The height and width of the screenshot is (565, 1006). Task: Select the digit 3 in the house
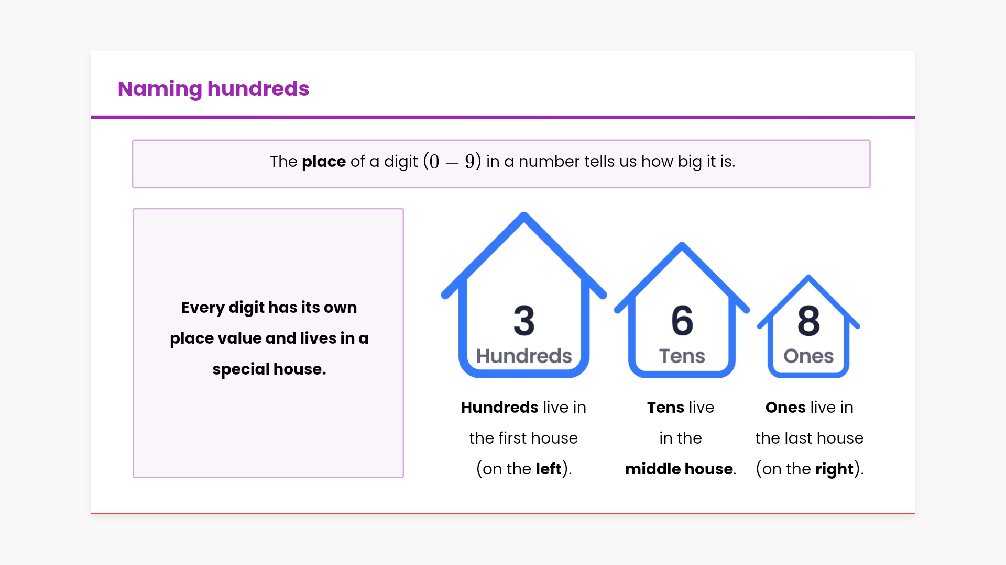pyautogui.click(x=524, y=321)
